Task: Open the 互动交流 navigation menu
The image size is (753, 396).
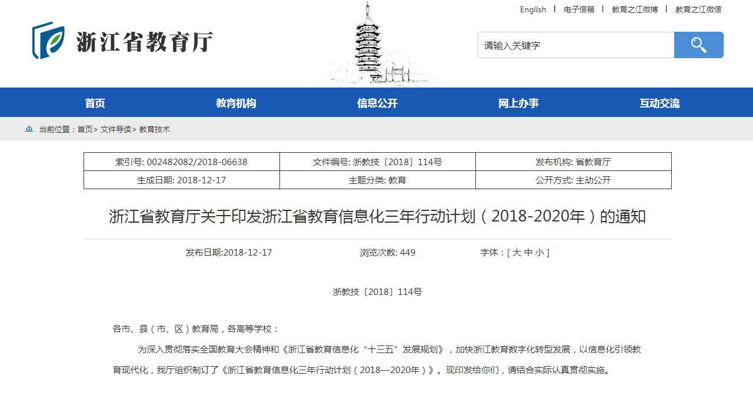Action: [x=659, y=103]
